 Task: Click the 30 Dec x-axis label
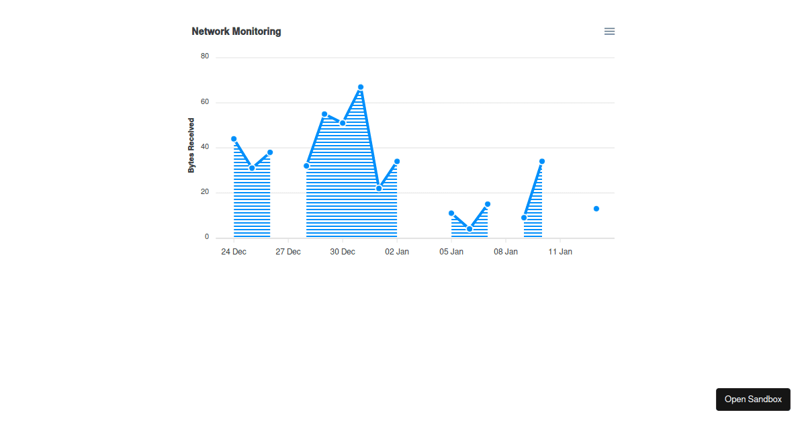coord(343,252)
